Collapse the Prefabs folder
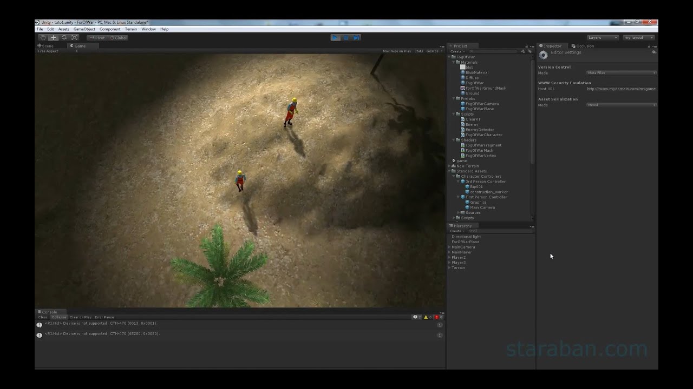The width and height of the screenshot is (693, 389). (x=454, y=98)
